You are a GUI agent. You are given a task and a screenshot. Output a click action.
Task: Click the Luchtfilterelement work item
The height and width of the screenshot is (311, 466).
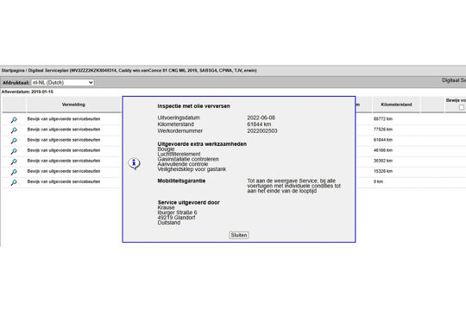179,154
